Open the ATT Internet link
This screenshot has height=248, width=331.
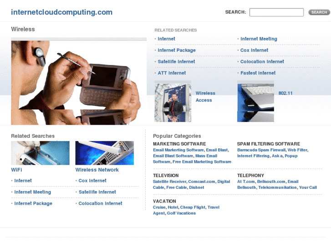pos(172,73)
